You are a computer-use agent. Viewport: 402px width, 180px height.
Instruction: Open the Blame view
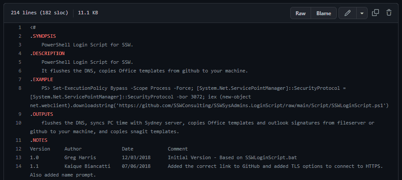[324, 13]
